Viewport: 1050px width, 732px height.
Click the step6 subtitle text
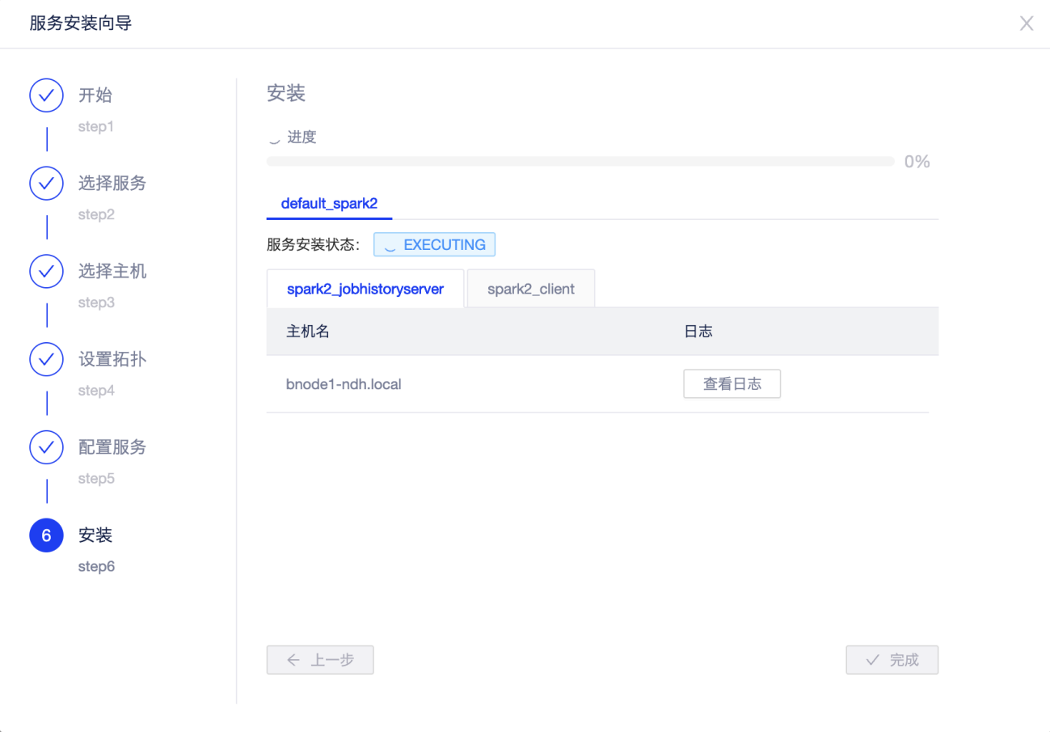tap(96, 567)
